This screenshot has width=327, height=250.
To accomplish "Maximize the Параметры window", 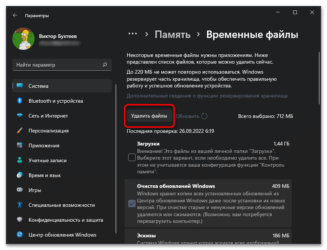I will [295, 12].
